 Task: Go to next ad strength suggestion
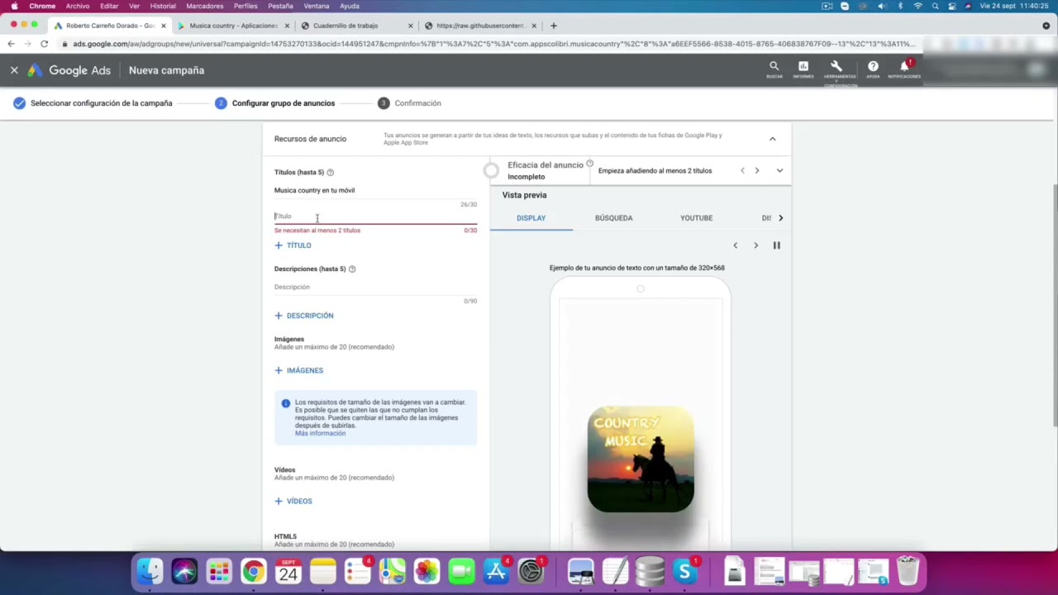coord(756,170)
